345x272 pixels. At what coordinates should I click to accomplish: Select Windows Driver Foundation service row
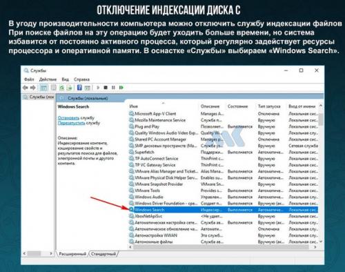click(x=223, y=204)
